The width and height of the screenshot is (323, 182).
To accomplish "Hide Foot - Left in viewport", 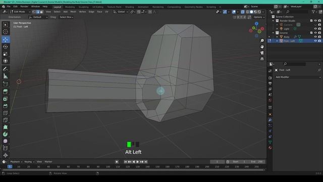I will [315, 41].
